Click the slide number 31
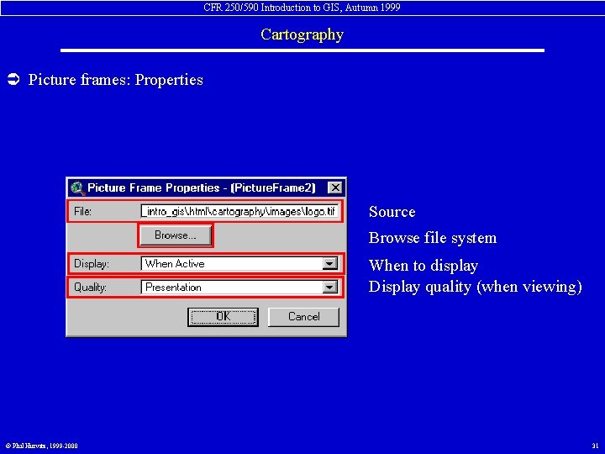The width and height of the screenshot is (605, 454). point(595,446)
